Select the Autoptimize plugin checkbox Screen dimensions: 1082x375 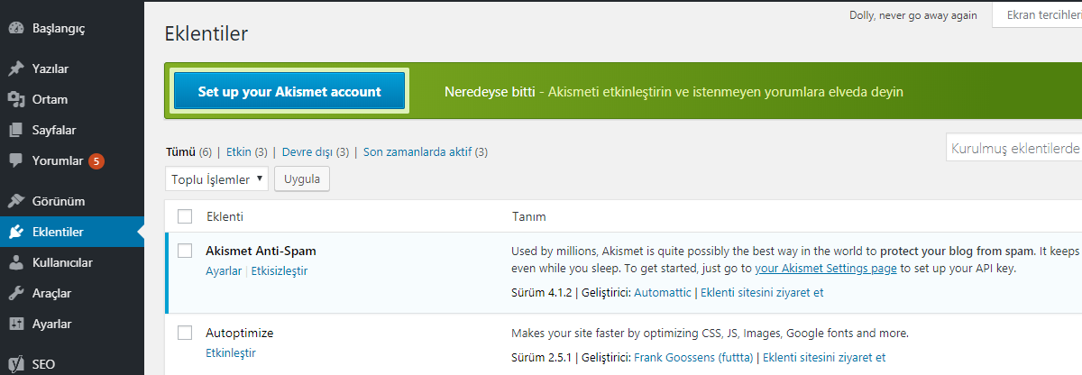[x=185, y=333]
